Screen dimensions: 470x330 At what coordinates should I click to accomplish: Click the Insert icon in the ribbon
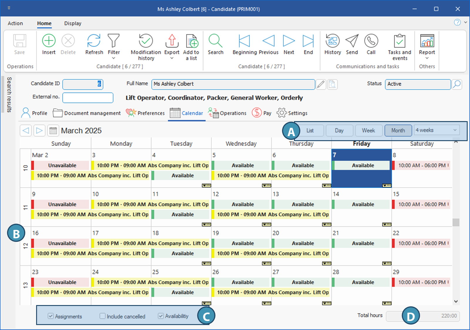pos(49,41)
